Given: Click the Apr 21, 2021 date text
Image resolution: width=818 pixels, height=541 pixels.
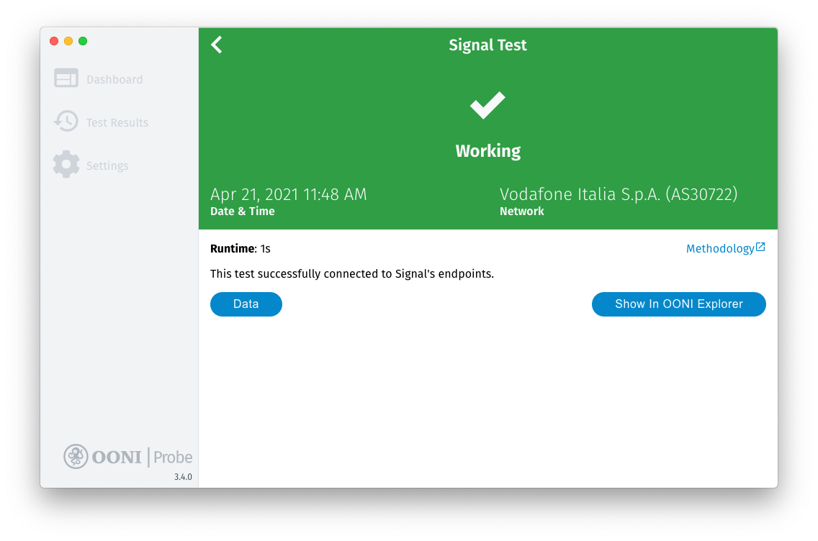Looking at the screenshot, I should point(288,194).
